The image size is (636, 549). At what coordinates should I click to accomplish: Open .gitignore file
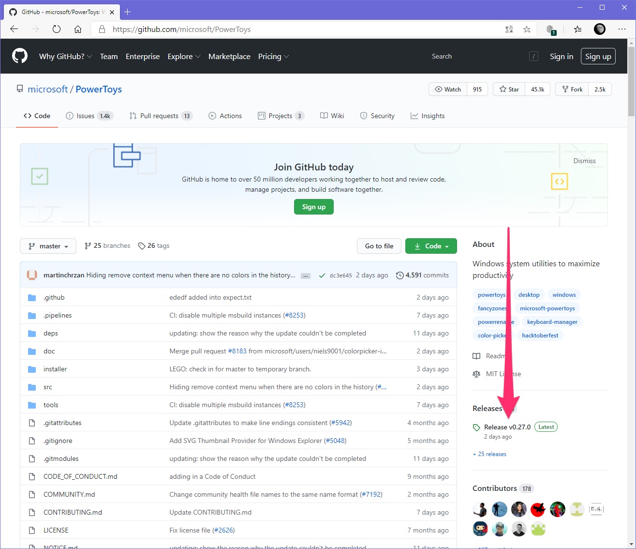click(x=58, y=441)
